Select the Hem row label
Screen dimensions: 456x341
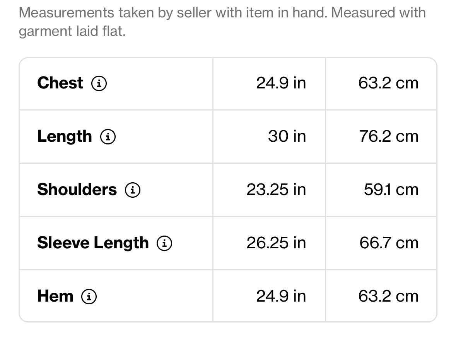click(x=55, y=296)
